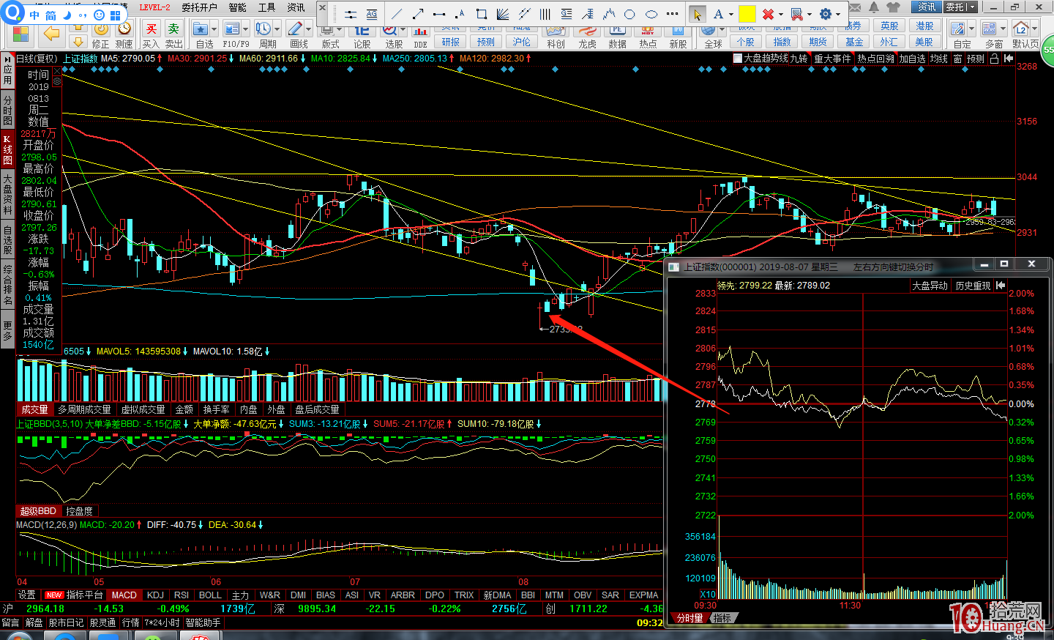The width and height of the screenshot is (1054, 640).
Task: Toggle the 大盘趋势线 checkbox
Action: point(738,59)
